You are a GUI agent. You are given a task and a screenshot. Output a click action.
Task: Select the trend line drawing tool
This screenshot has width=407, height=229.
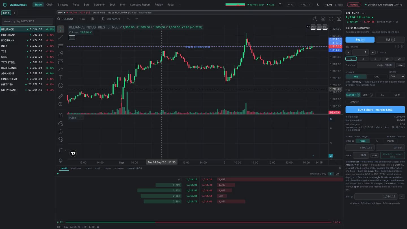coord(60,37)
